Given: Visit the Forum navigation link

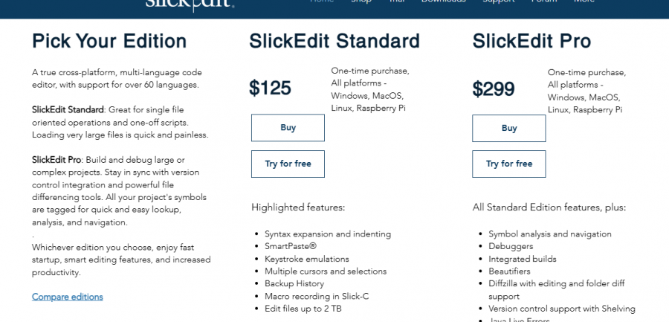Looking at the screenshot, I should click(x=544, y=2).
